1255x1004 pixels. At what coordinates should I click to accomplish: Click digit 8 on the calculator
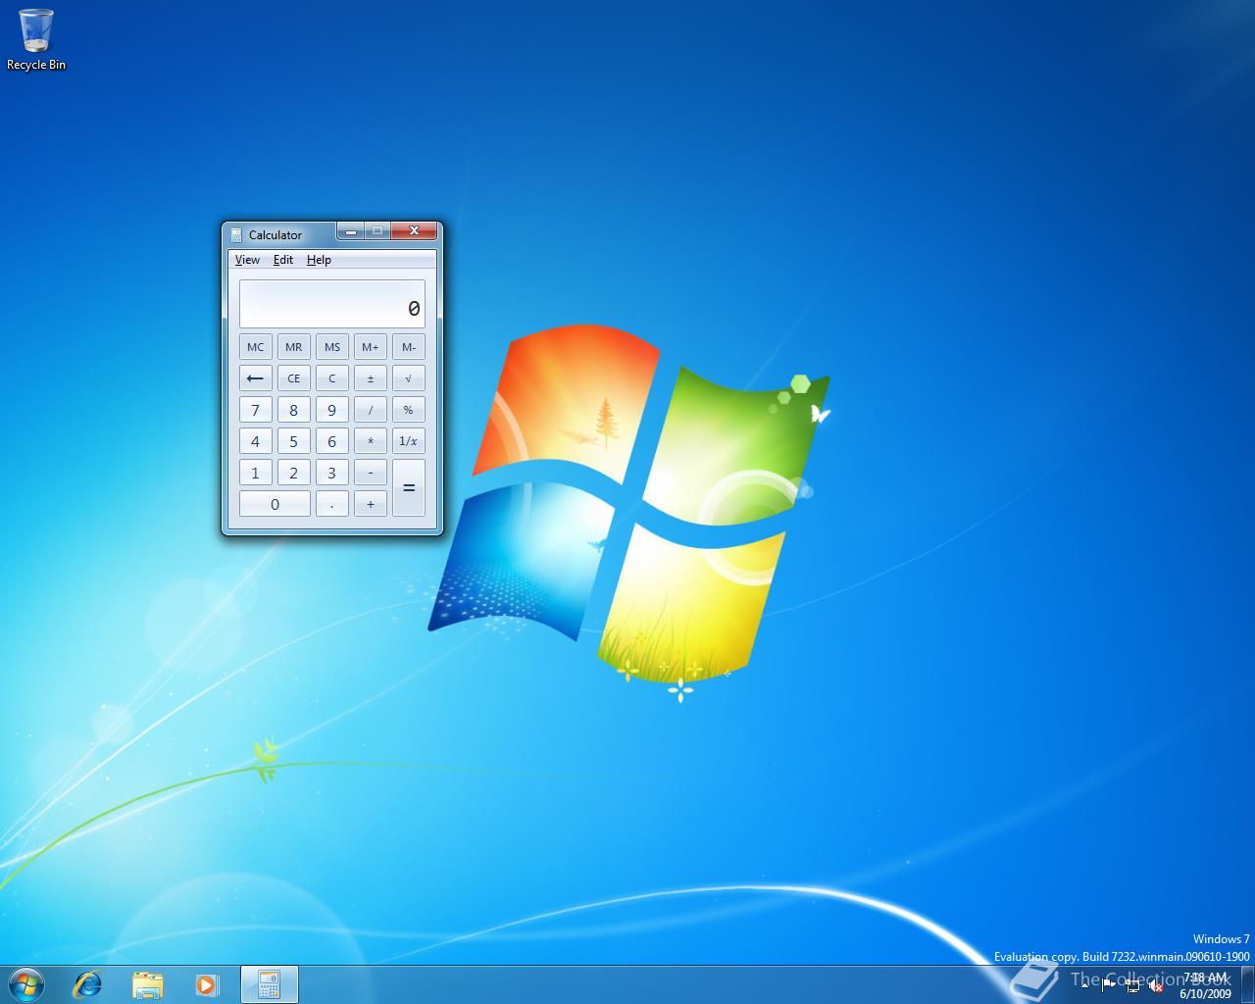pos(294,410)
